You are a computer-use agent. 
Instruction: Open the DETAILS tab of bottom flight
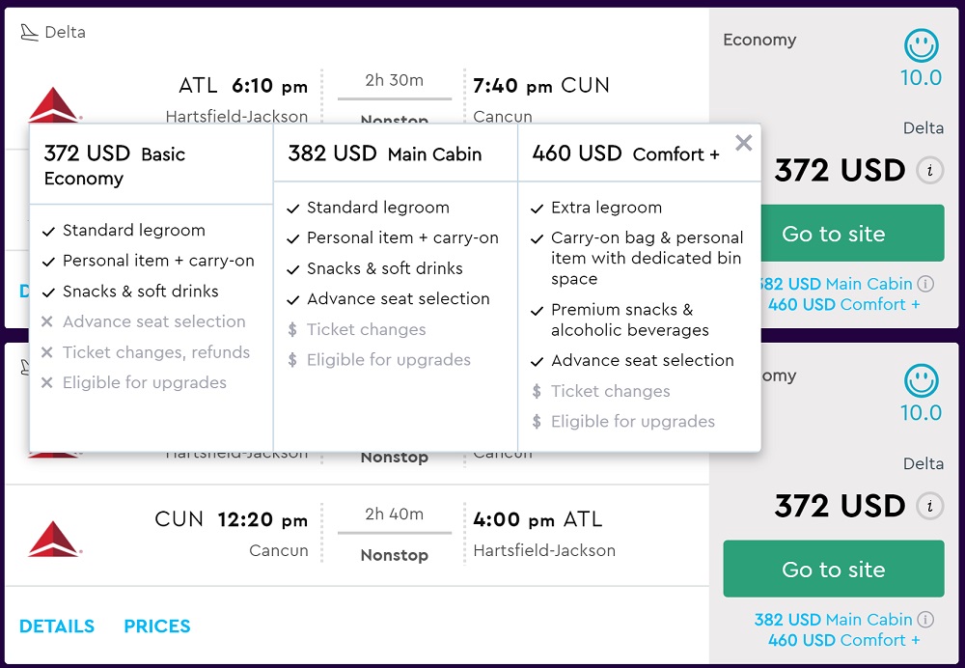(x=57, y=626)
